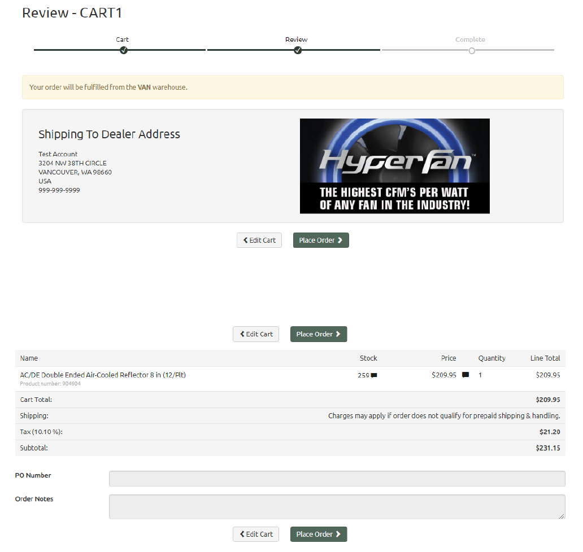Click the AC/DE Double Ended Air-Cooled Reflector product name

click(103, 375)
